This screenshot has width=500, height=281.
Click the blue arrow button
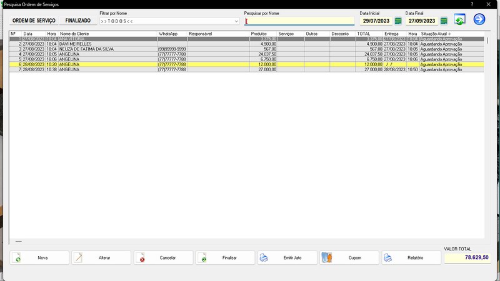(x=479, y=19)
